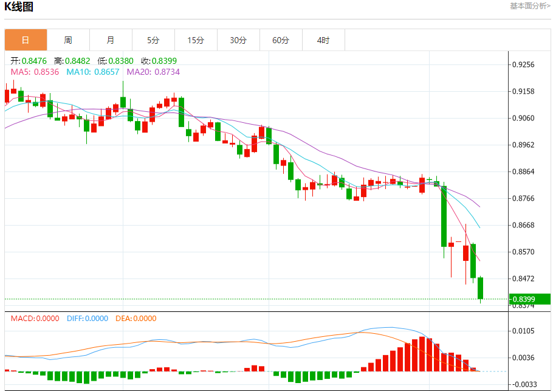Click the last green candlestick near 0.8399
The image size is (553, 391).
pyautogui.click(x=480, y=288)
